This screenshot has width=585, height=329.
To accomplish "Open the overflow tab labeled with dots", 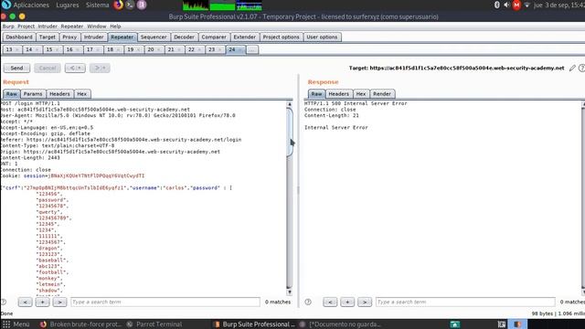I will click(x=252, y=49).
